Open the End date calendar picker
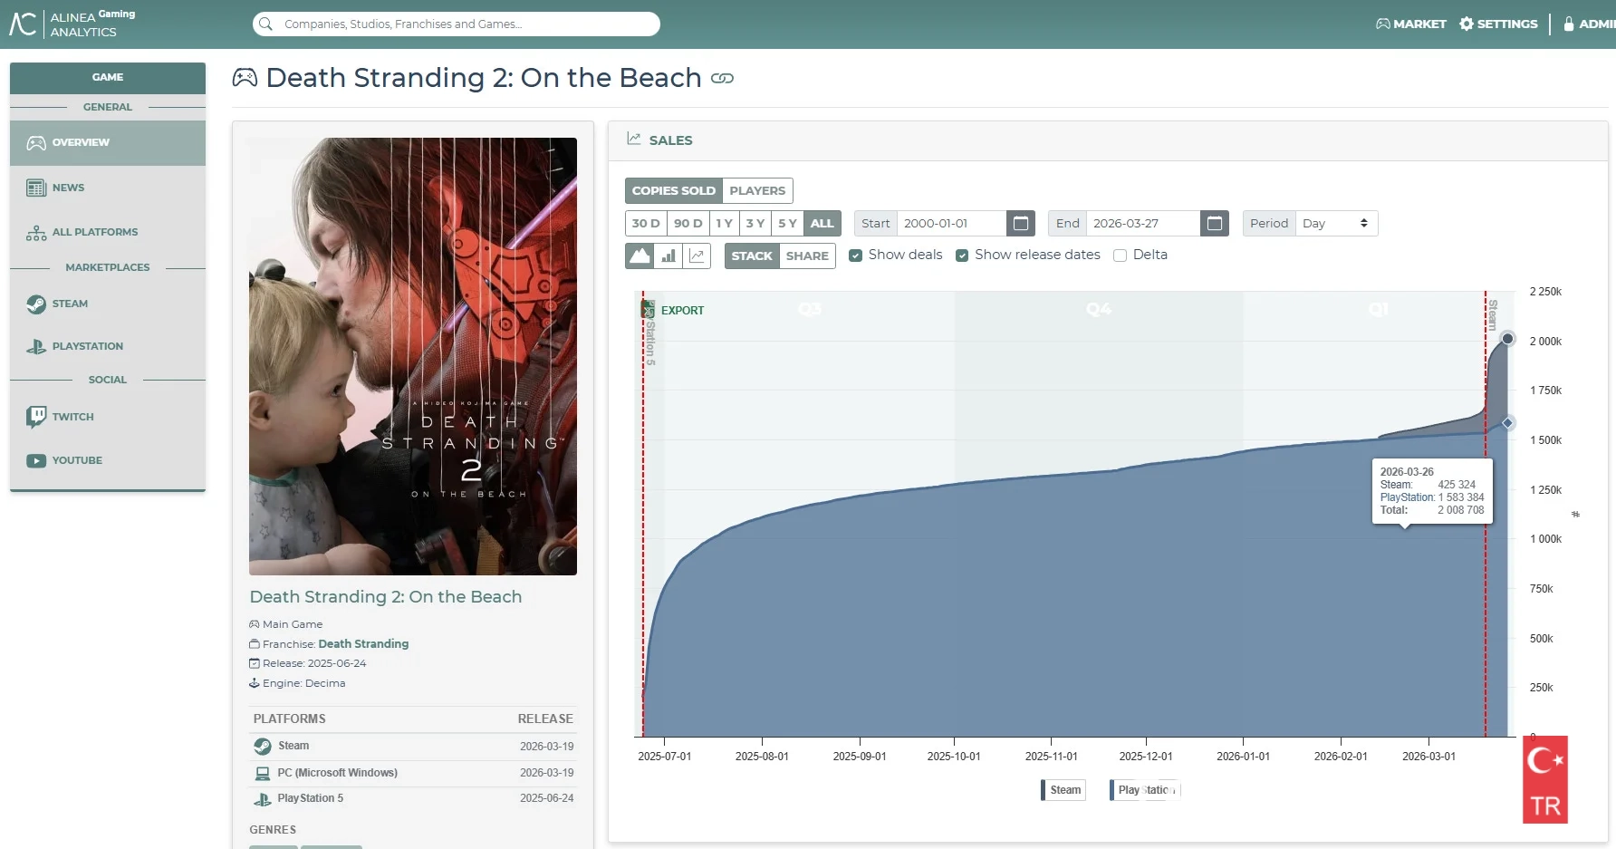Image resolution: width=1616 pixels, height=849 pixels. (x=1215, y=224)
